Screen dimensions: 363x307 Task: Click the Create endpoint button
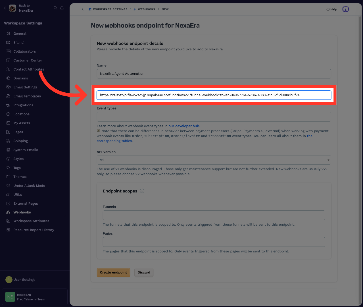pyautogui.click(x=113, y=272)
